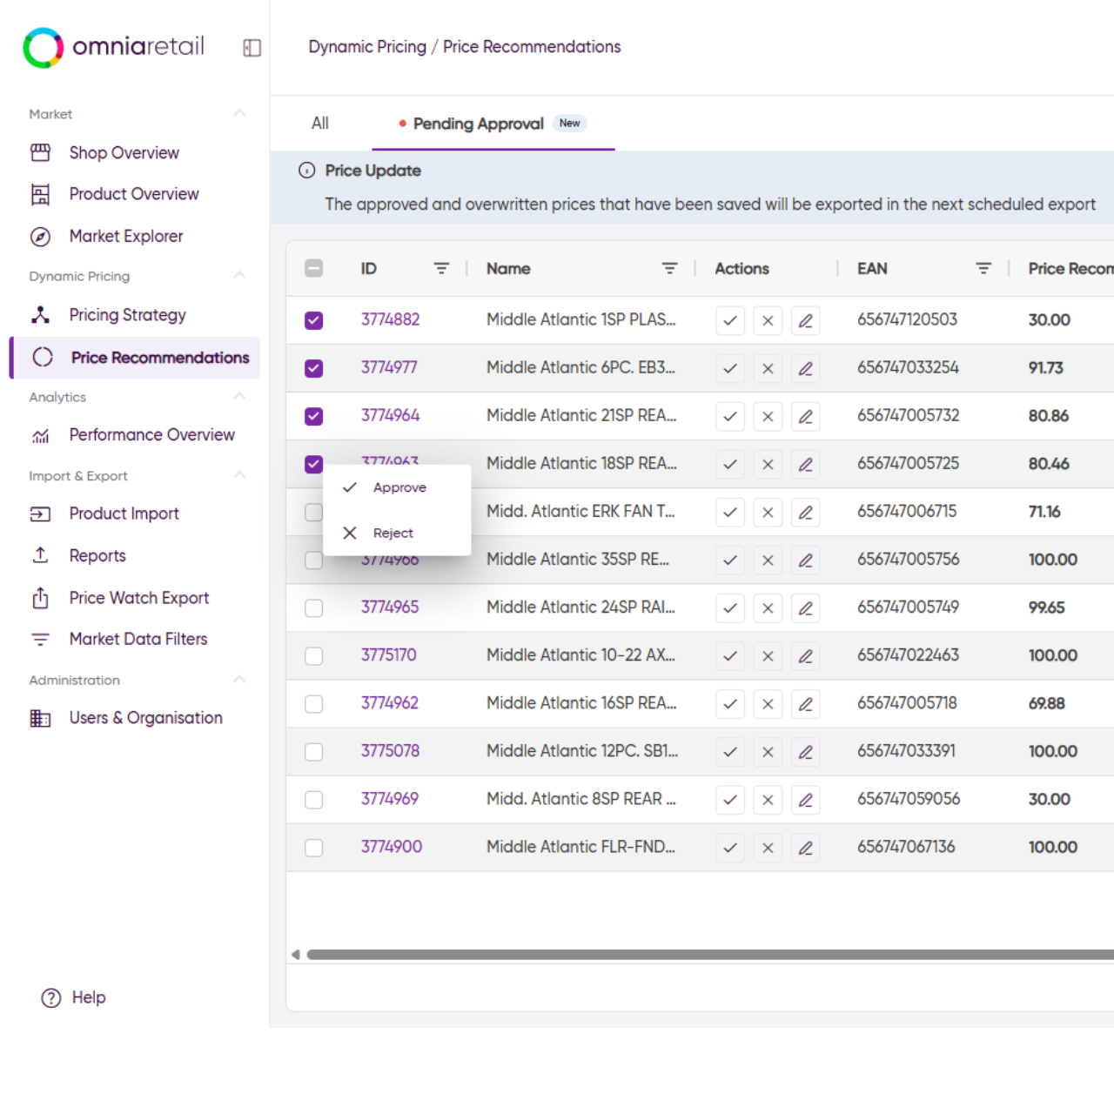1114x1114 pixels.
Task: Open Product Overview in the sidebar
Action: 134,194
